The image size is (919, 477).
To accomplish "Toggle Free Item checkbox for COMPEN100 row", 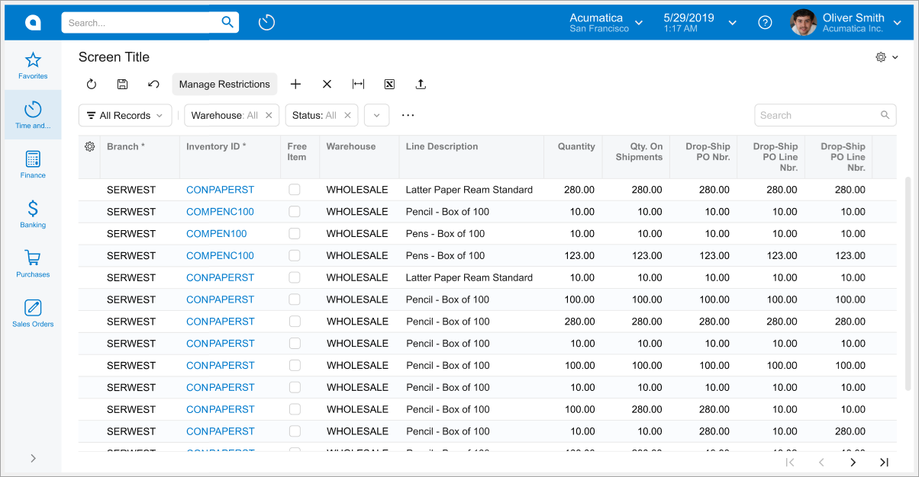I will [x=295, y=234].
